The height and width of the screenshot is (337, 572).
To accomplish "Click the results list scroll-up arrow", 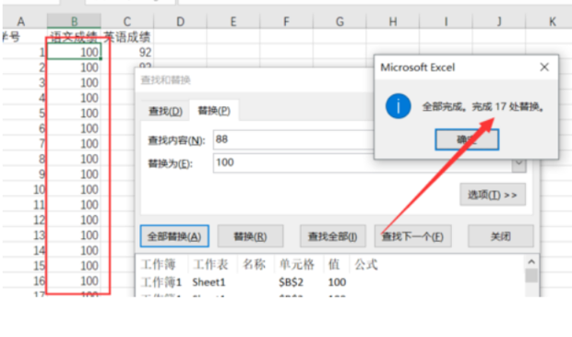I will pyautogui.click(x=531, y=262).
